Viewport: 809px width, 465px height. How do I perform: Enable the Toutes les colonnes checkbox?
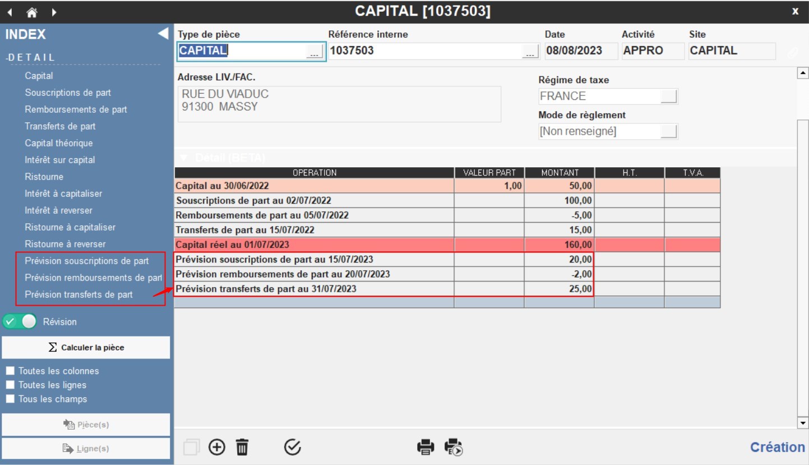10,371
